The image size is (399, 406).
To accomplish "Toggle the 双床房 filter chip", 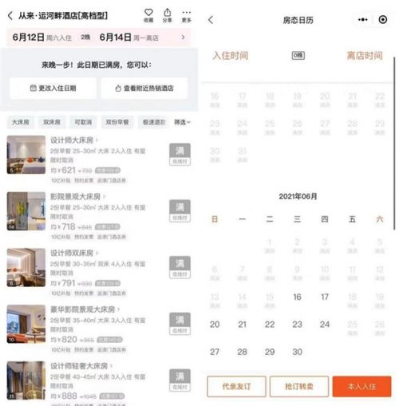I will [52, 122].
